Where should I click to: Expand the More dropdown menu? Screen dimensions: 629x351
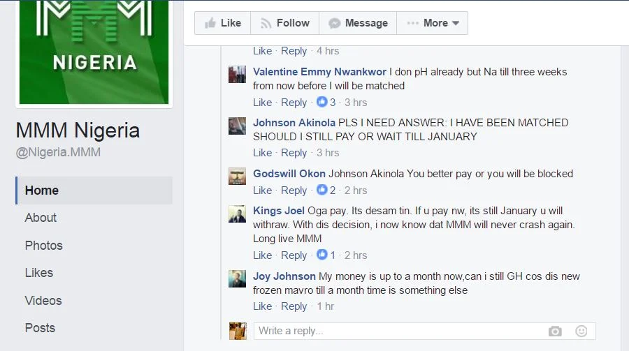[433, 23]
